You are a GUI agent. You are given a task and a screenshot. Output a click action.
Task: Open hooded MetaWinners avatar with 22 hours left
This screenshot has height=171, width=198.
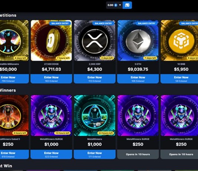tap(95, 116)
